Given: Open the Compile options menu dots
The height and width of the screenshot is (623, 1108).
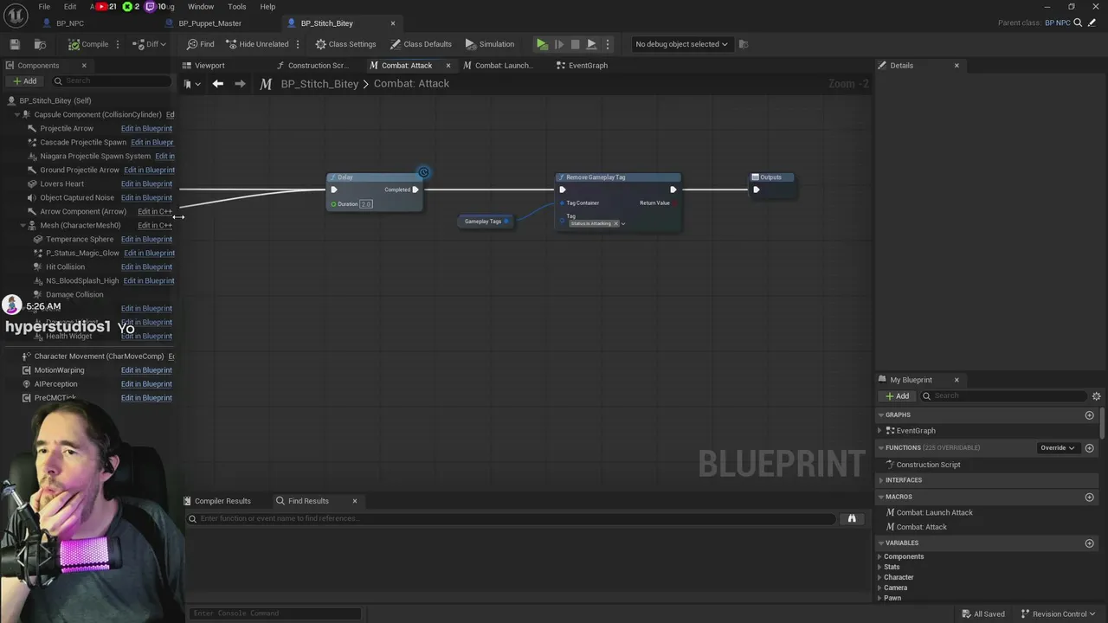Looking at the screenshot, I should [x=119, y=44].
